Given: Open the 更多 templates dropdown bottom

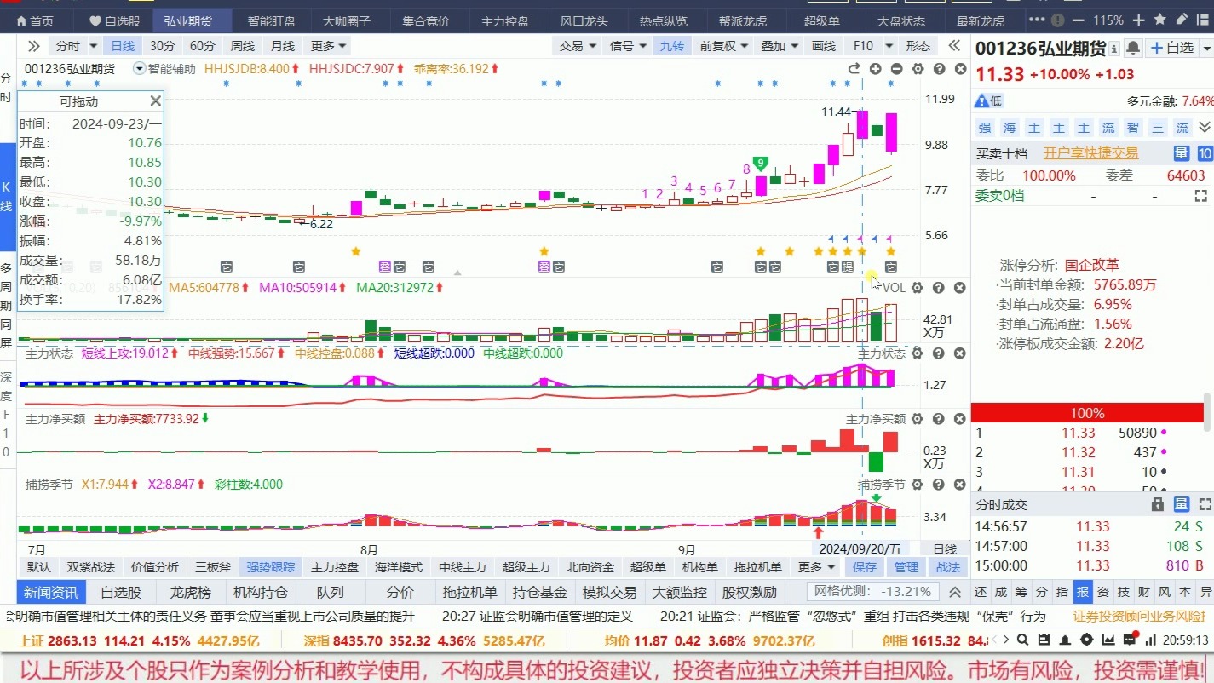Looking at the screenshot, I should click(817, 567).
